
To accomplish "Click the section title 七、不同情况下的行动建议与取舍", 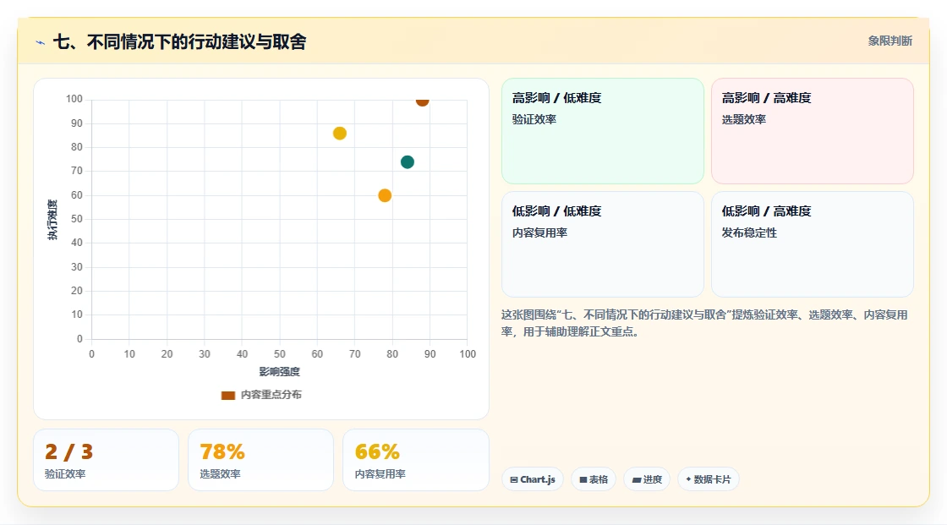I will (x=180, y=41).
